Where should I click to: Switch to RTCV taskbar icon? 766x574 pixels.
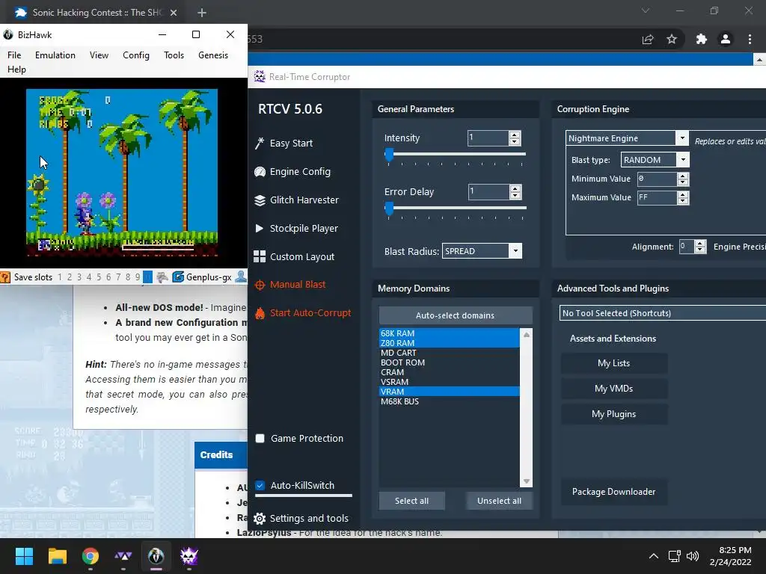click(x=189, y=556)
